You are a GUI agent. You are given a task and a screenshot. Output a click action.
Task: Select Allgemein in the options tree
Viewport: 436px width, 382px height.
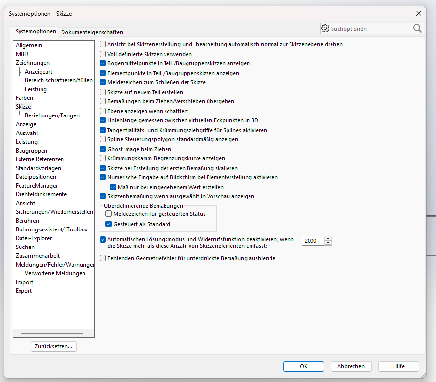pyautogui.click(x=29, y=45)
